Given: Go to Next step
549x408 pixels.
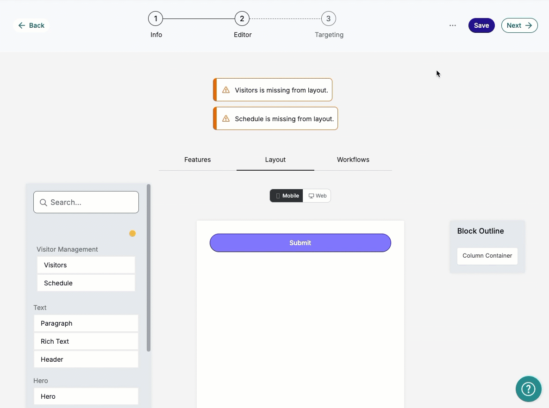Looking at the screenshot, I should point(519,25).
